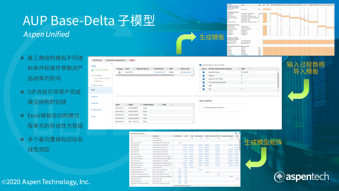Uncheck the SpecificGravity driver checkbox
339x191 pixels.
coord(203,72)
